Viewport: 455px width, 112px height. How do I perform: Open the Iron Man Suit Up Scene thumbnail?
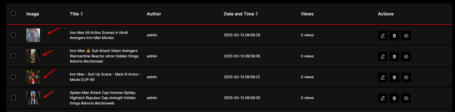(33, 77)
